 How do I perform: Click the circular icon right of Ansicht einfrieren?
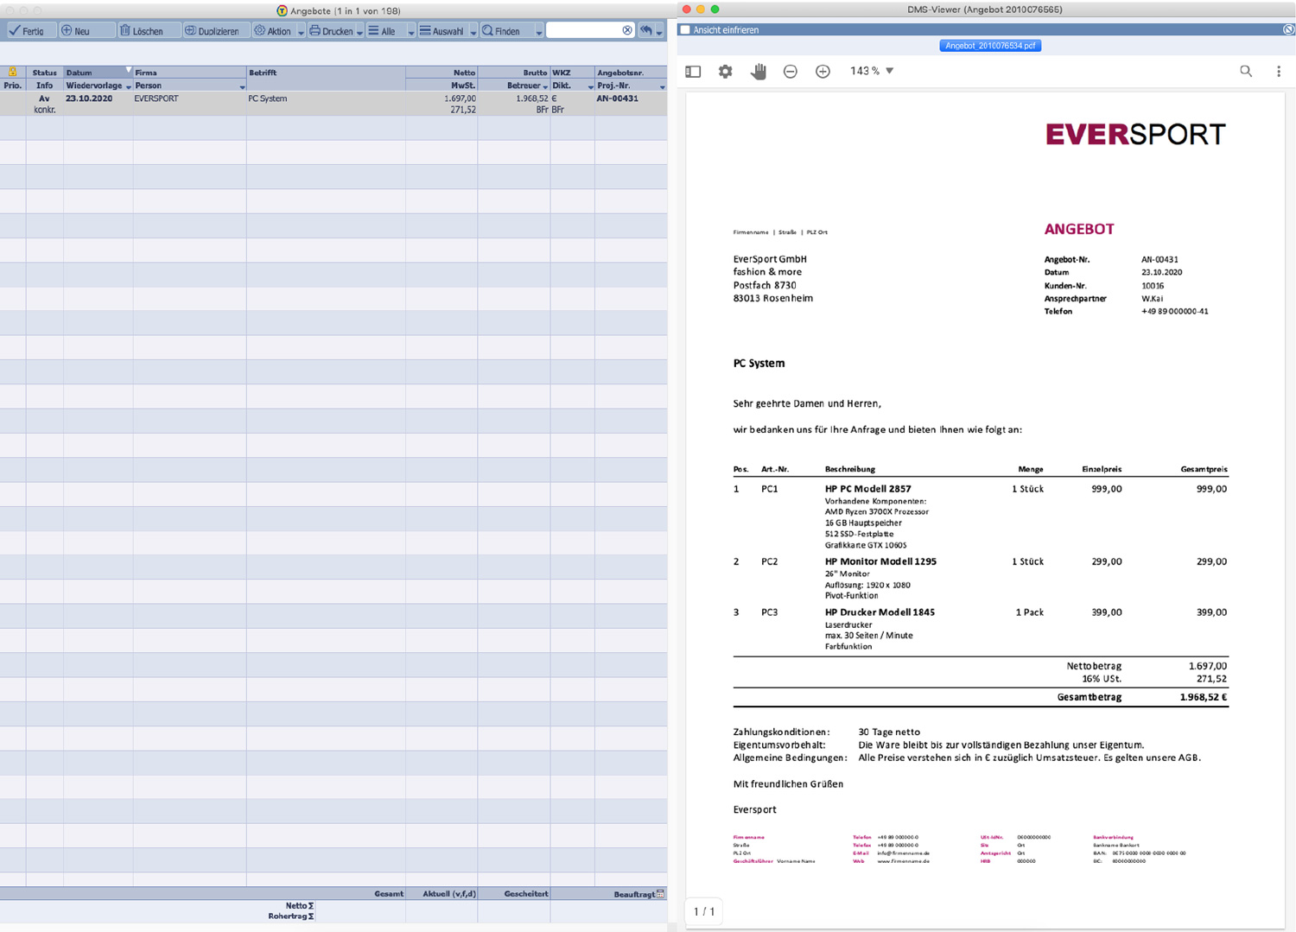[x=1288, y=29]
